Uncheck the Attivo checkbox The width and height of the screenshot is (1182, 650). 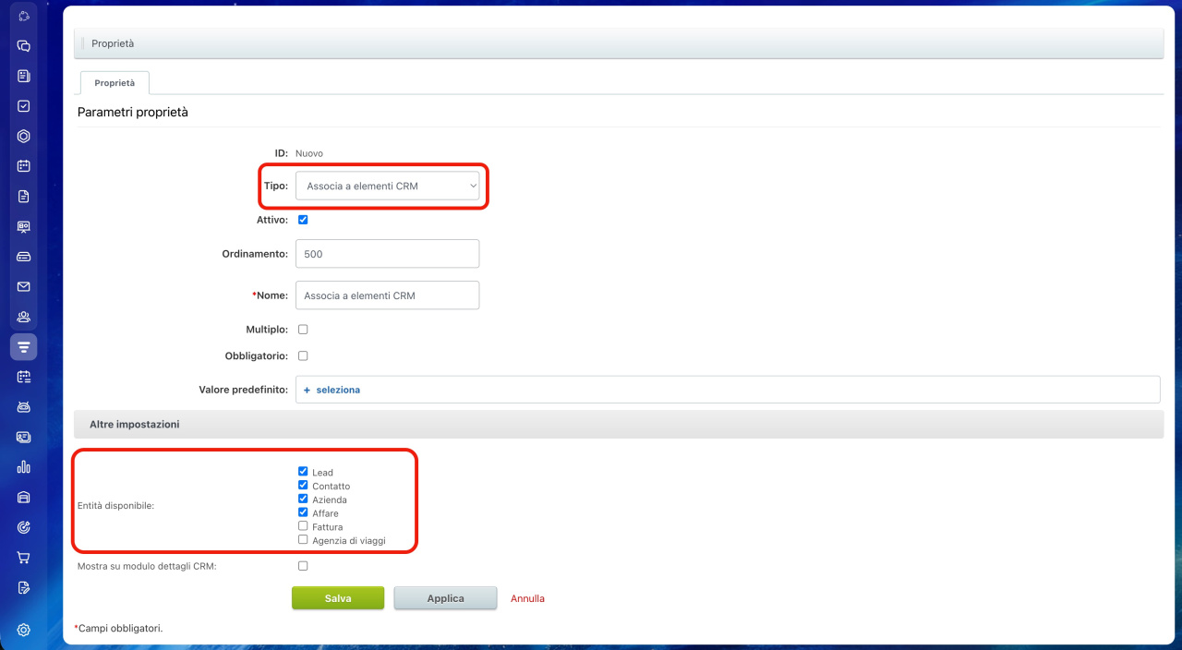[x=303, y=220]
